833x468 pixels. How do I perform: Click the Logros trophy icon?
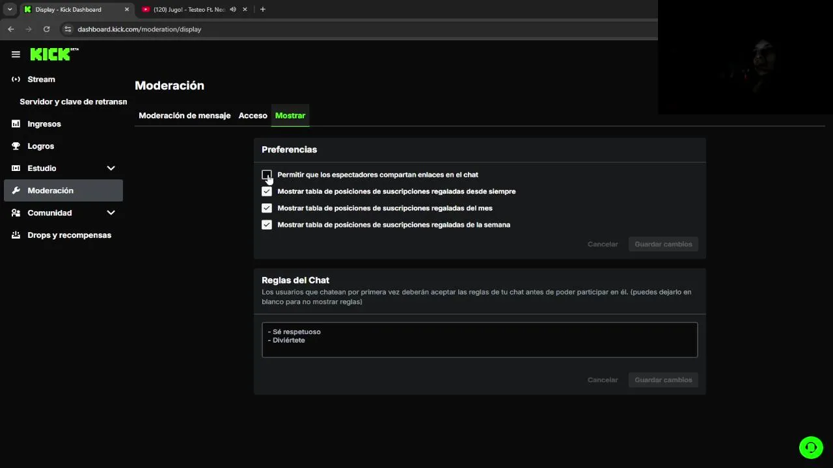[x=16, y=146]
